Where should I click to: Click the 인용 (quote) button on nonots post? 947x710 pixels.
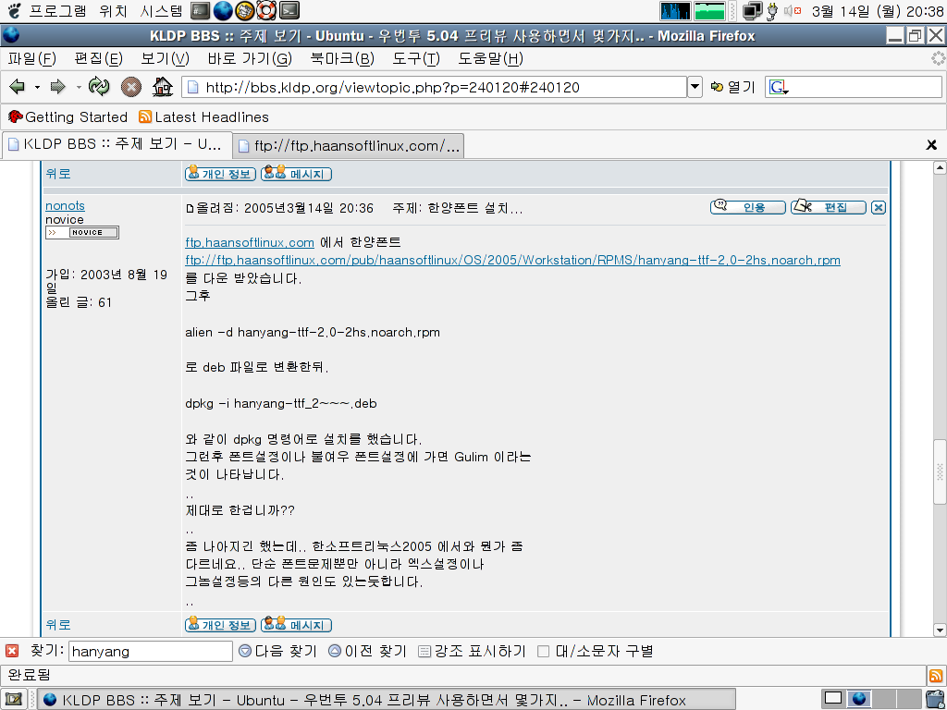point(747,207)
